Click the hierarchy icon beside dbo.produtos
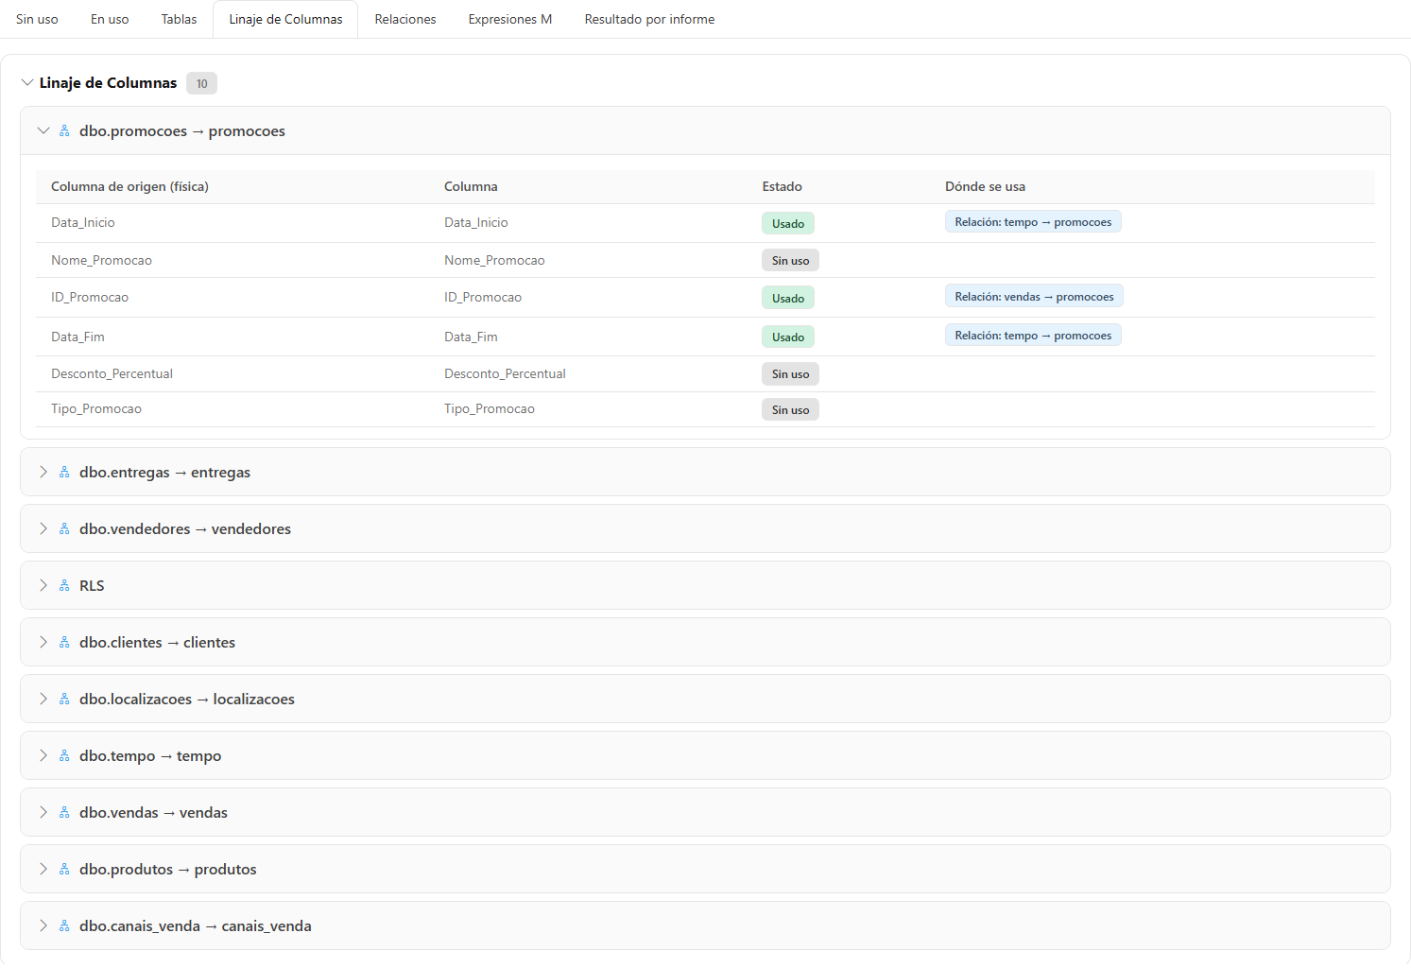This screenshot has width=1411, height=968. [64, 870]
